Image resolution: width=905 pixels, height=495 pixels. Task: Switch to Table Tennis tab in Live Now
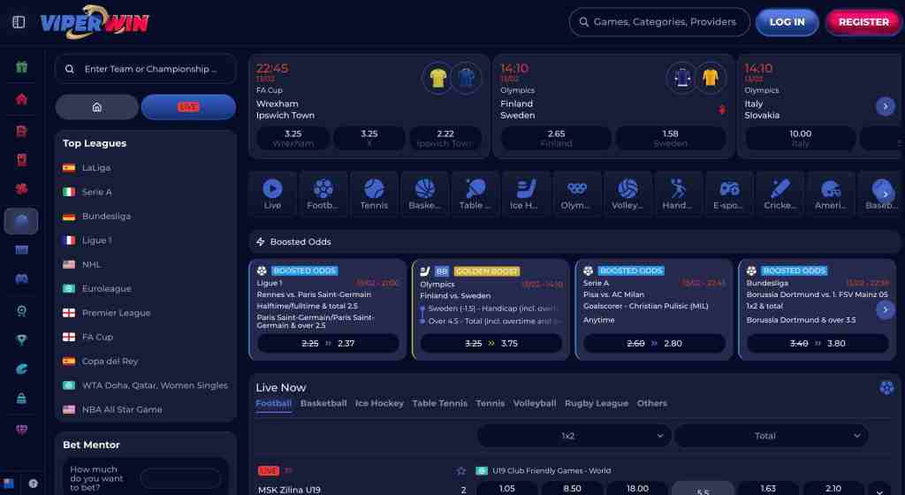pos(440,403)
